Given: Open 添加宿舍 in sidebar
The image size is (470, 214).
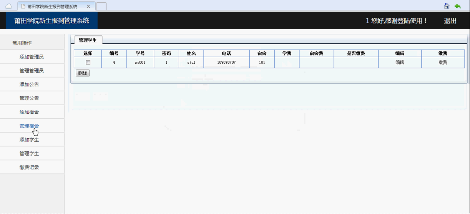Looking at the screenshot, I should (29, 112).
